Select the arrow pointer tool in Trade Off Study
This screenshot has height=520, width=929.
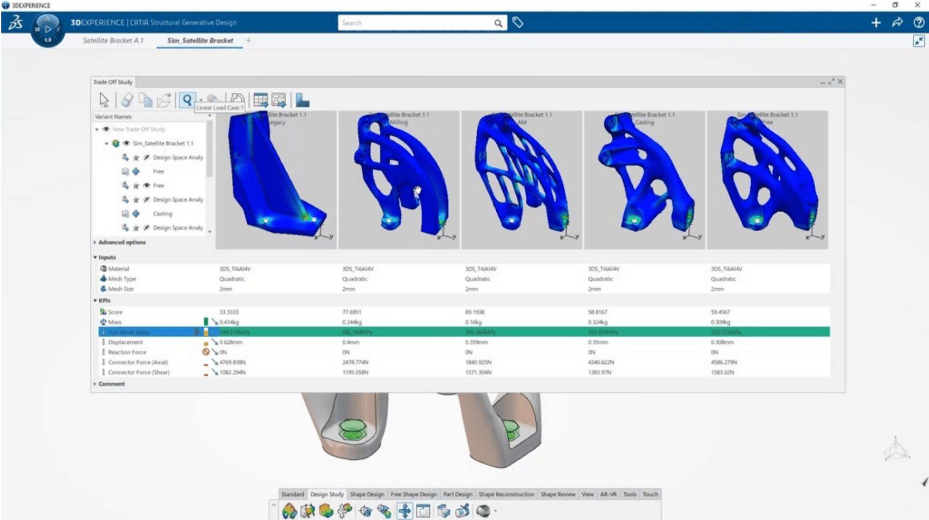pos(104,100)
